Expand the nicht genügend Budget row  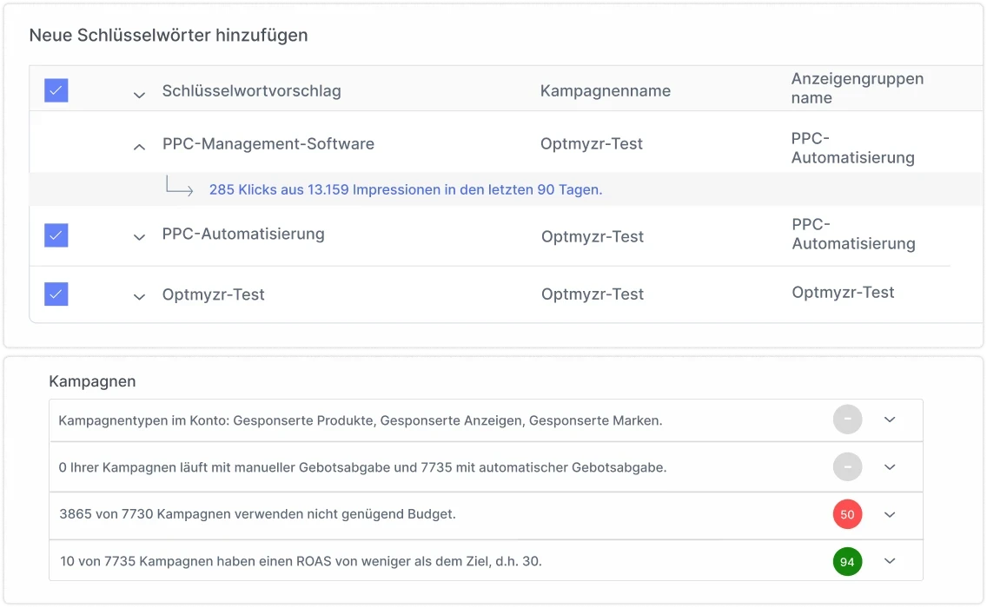coord(889,514)
